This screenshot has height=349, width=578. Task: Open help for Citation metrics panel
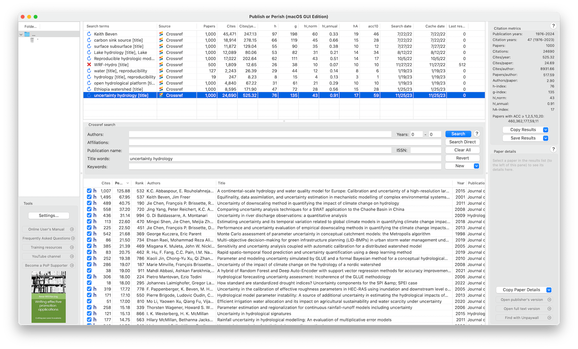[x=553, y=26]
